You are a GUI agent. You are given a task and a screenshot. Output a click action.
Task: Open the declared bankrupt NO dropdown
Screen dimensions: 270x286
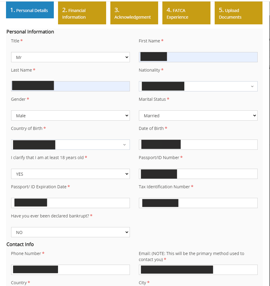[x=70, y=232]
